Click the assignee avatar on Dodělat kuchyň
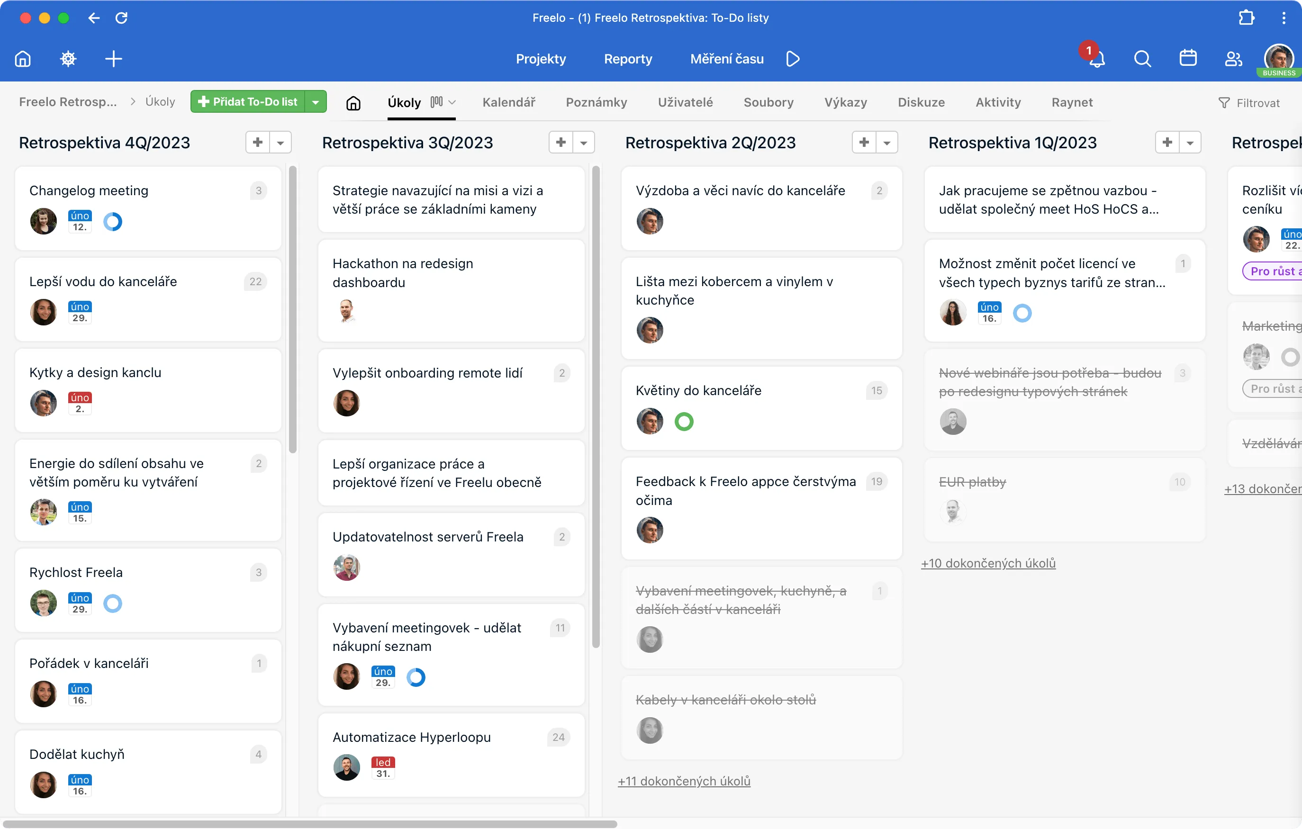The image size is (1302, 829). [x=43, y=784]
